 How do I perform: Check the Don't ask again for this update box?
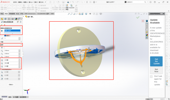tap(151, 77)
